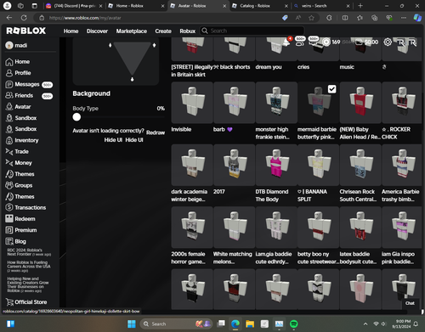Screen dimensions: 425x332
Task: Select the betty boo ny thumbnail
Action: [318, 227]
